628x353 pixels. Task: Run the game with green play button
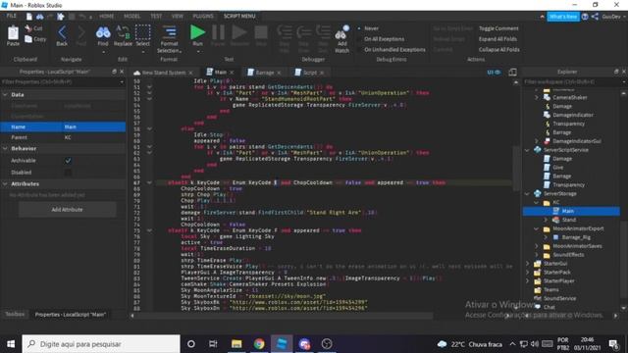(x=197, y=32)
